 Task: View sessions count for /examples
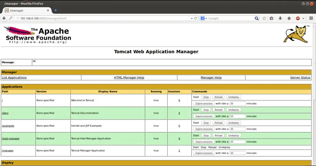[179, 126]
